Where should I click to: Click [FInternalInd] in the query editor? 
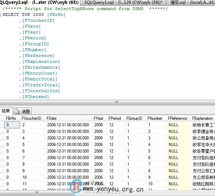click(x=41, y=91)
